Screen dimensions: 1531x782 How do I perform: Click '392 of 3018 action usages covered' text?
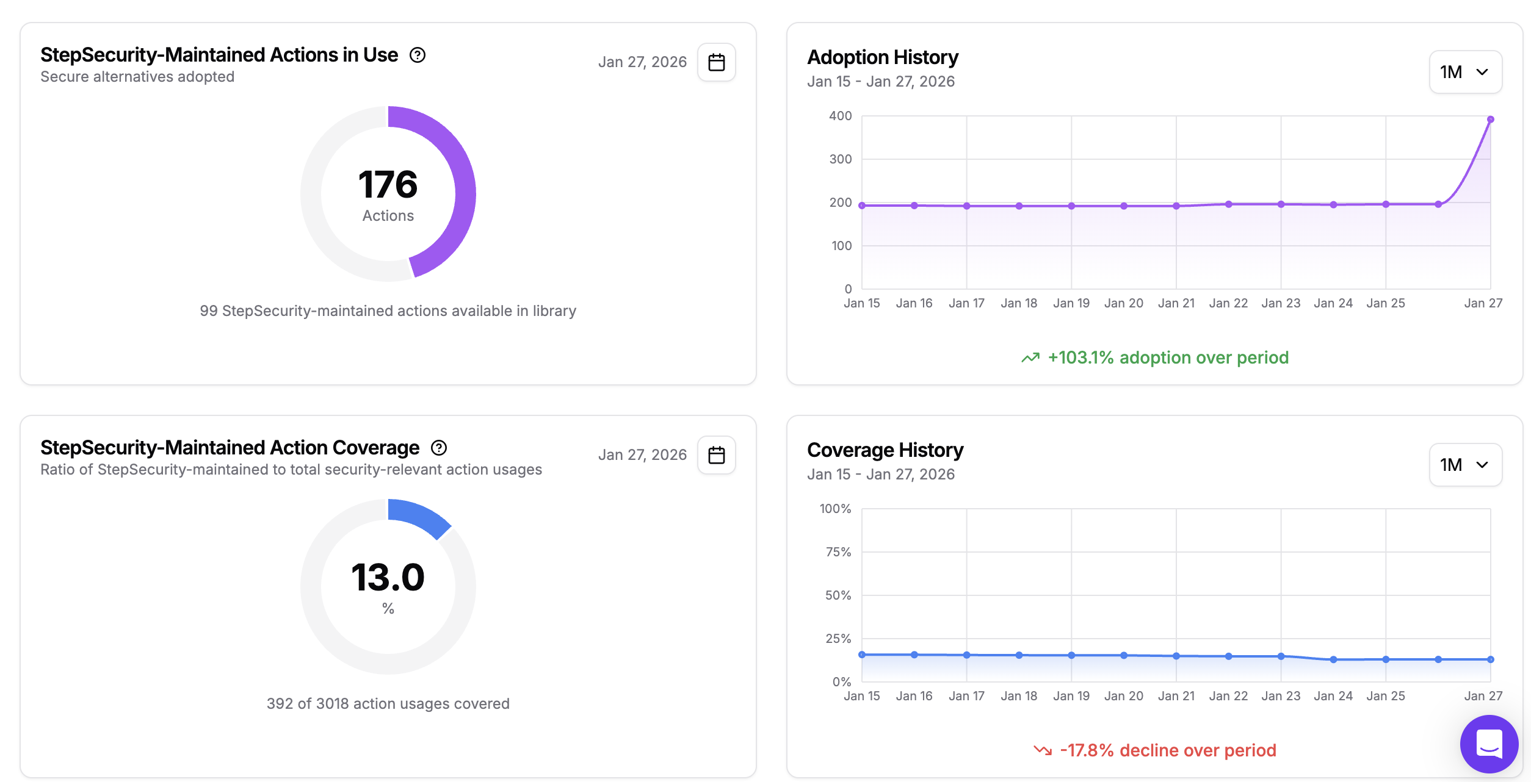point(388,703)
